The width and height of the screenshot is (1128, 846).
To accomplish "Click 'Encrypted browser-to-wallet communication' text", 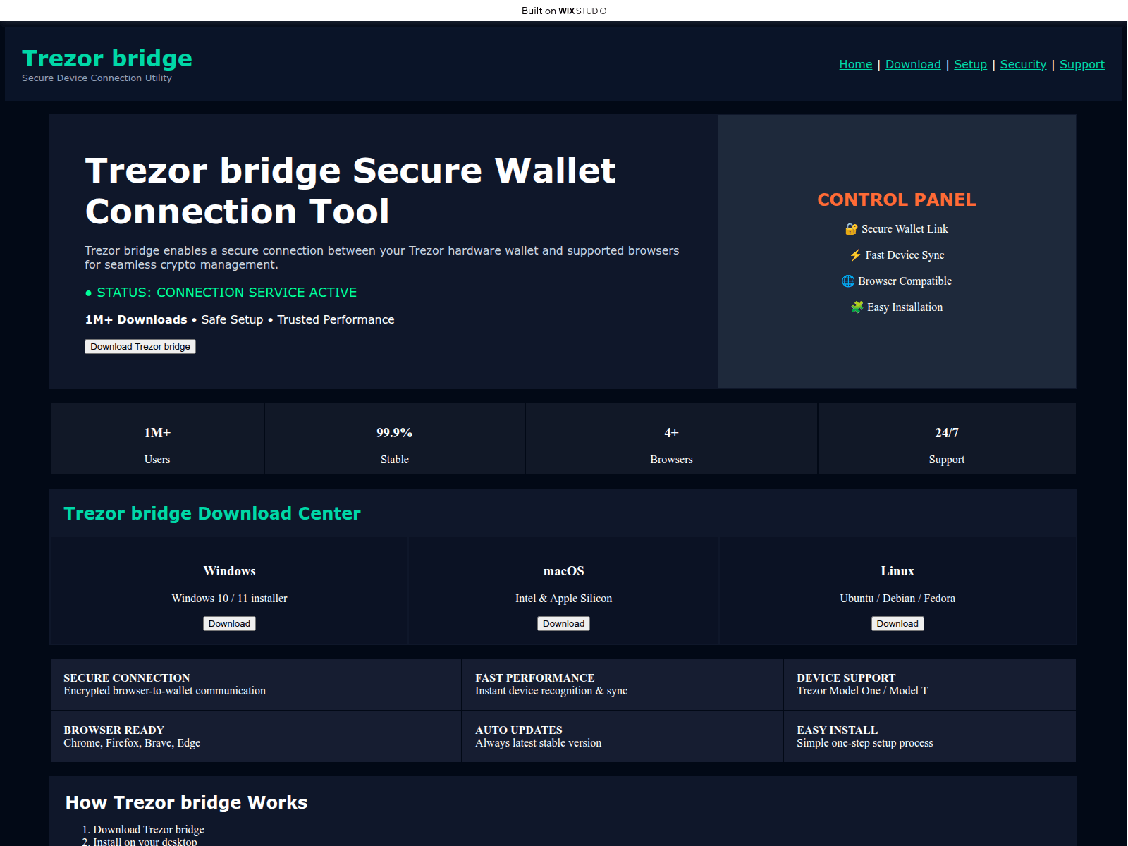I will (x=164, y=691).
